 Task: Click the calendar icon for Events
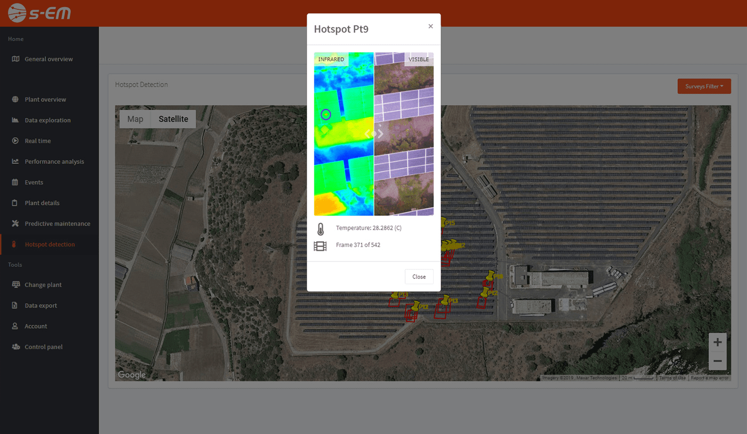(x=15, y=182)
